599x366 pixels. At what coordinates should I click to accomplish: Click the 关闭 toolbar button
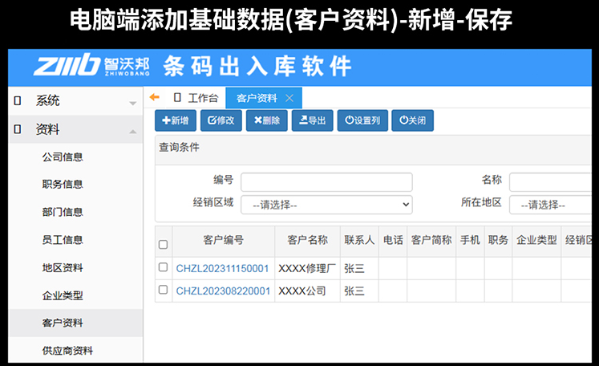pyautogui.click(x=413, y=120)
